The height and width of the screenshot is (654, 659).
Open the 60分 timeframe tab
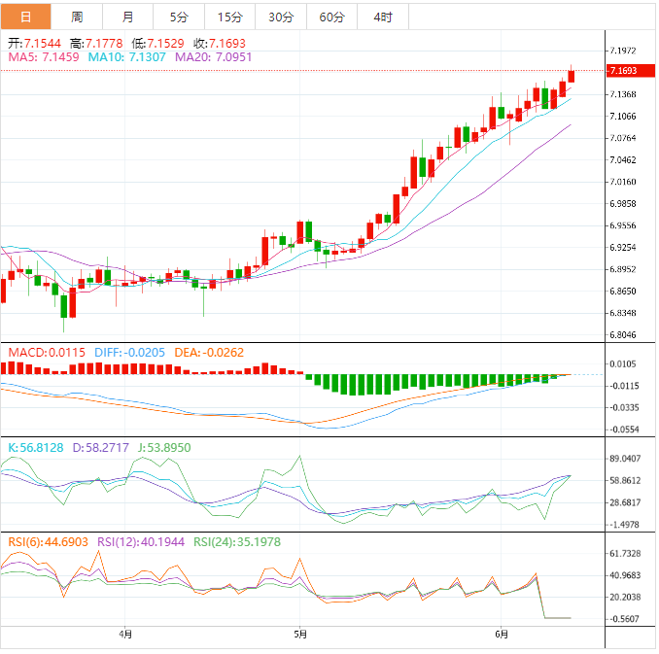tap(331, 17)
